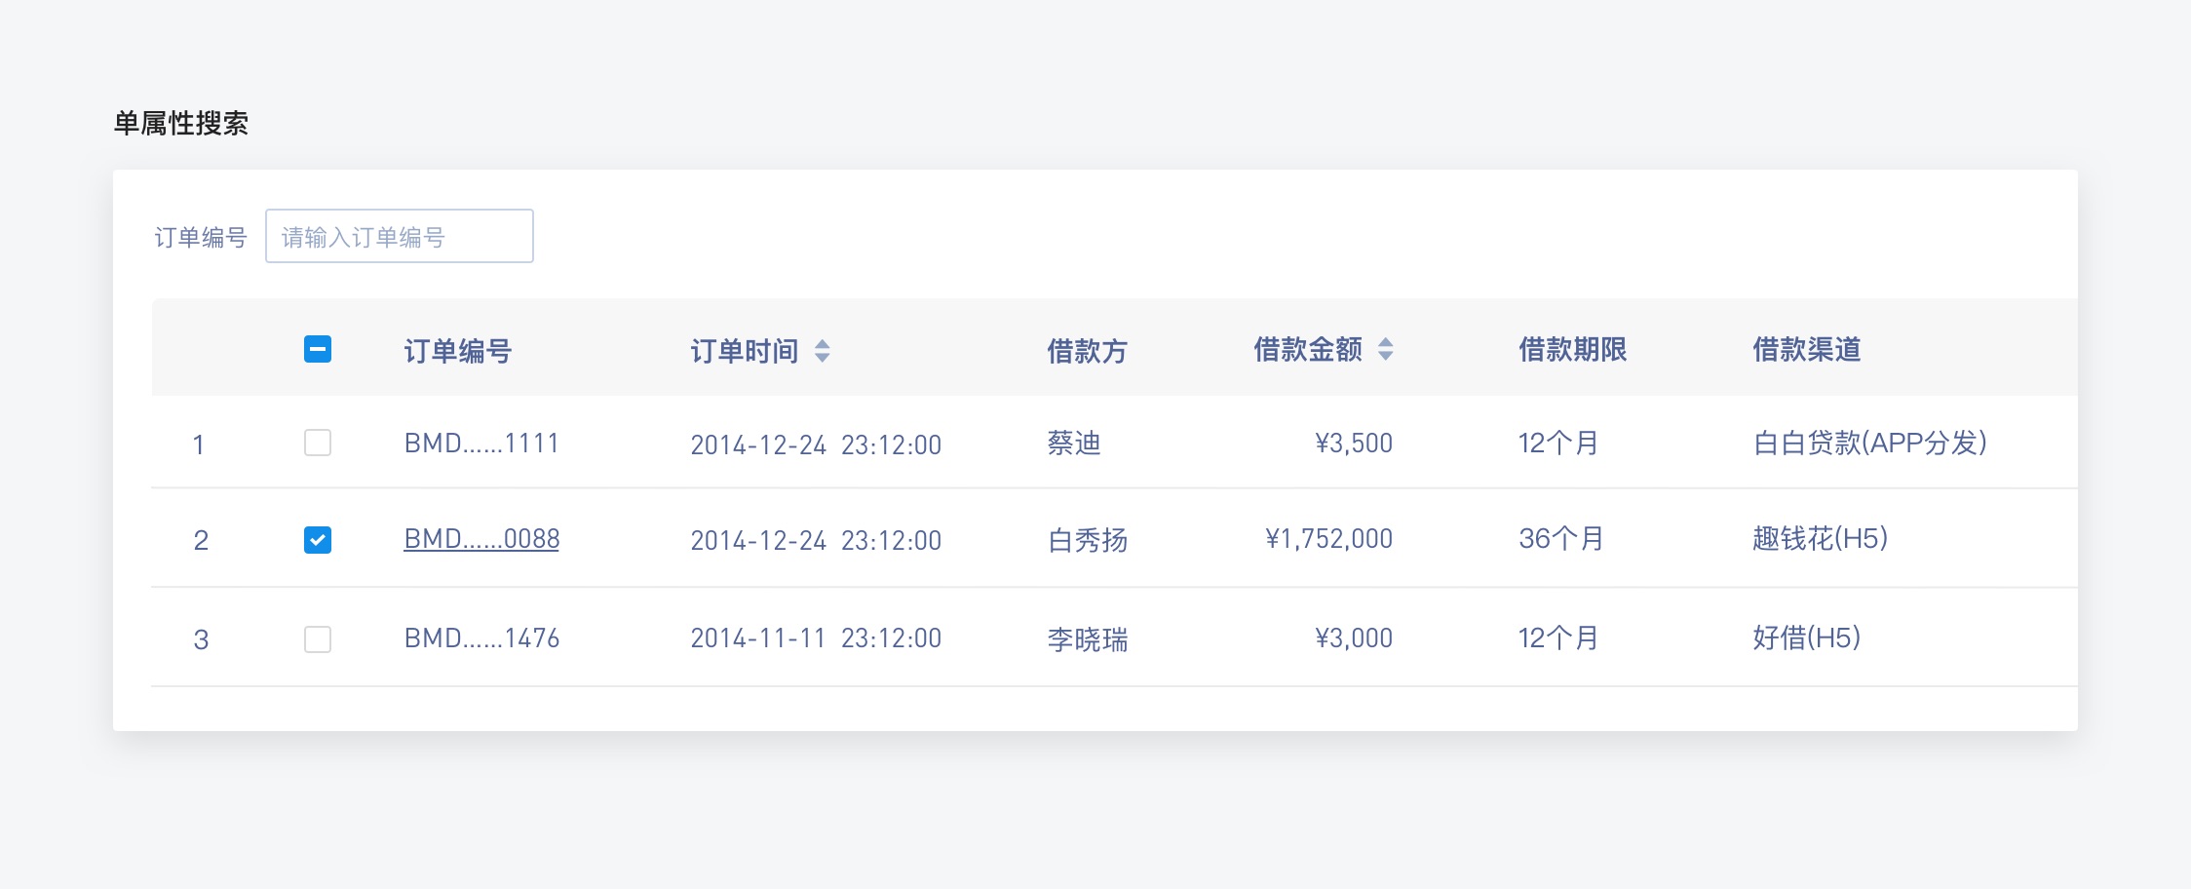Screen dimensions: 2191x889
Task: Click order number BMD......1111
Action: point(481,444)
